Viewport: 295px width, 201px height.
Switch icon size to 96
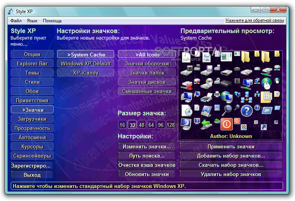(x=161, y=125)
